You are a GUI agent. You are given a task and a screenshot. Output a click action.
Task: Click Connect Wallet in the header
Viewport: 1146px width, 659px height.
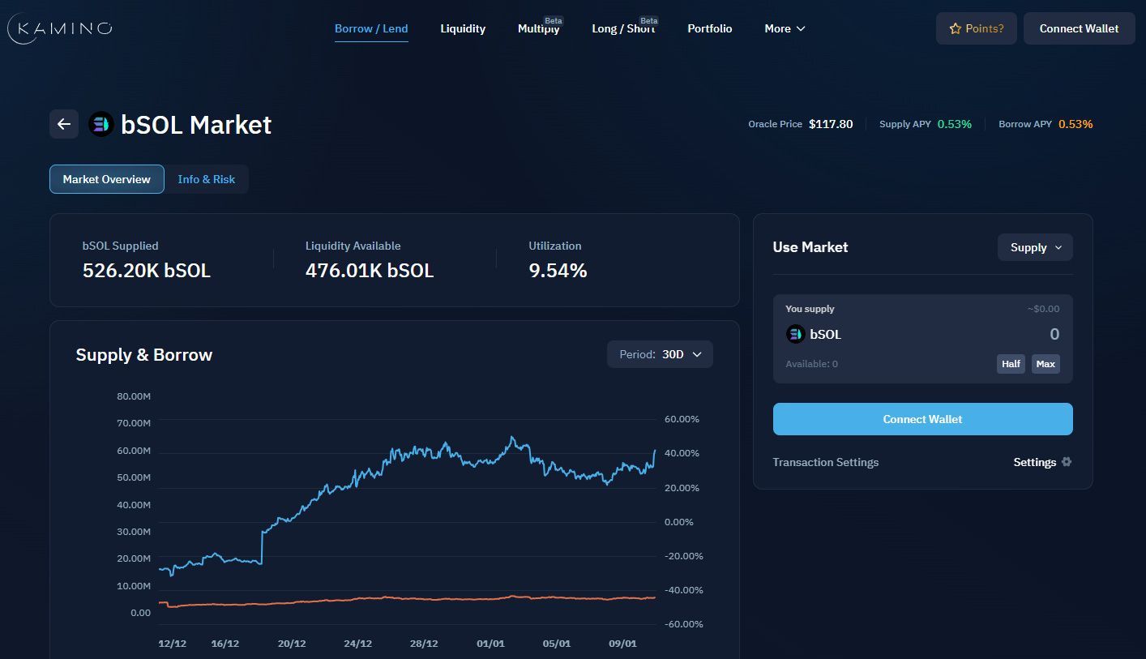click(1080, 28)
